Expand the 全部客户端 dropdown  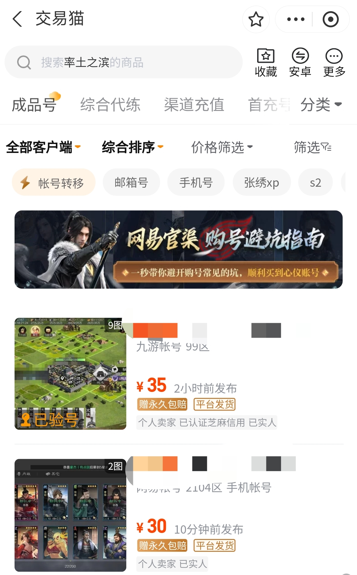click(x=43, y=147)
